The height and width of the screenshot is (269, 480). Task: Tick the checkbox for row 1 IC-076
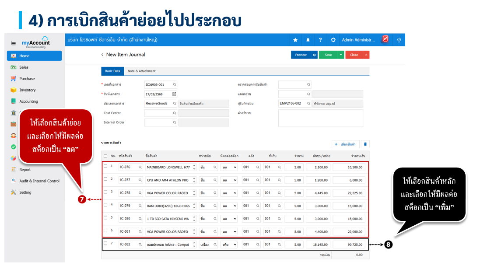tap(105, 166)
